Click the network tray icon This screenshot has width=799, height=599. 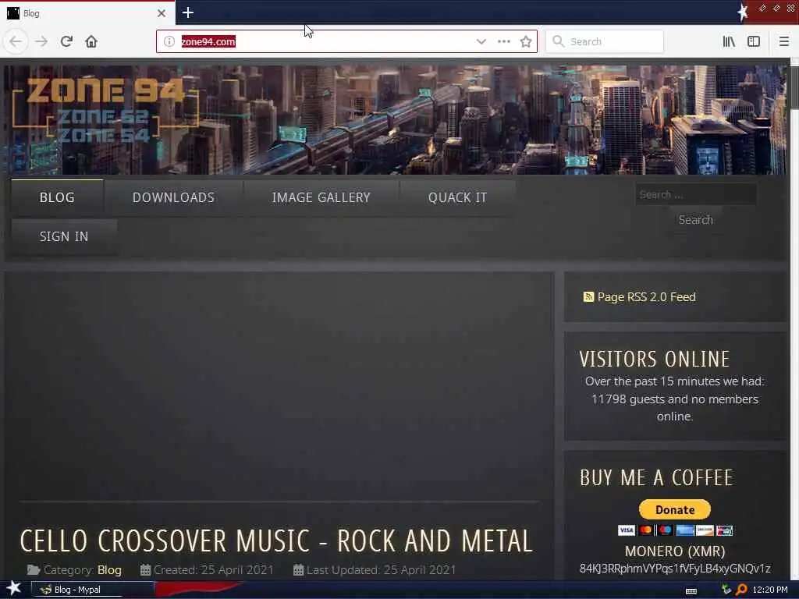point(726,590)
